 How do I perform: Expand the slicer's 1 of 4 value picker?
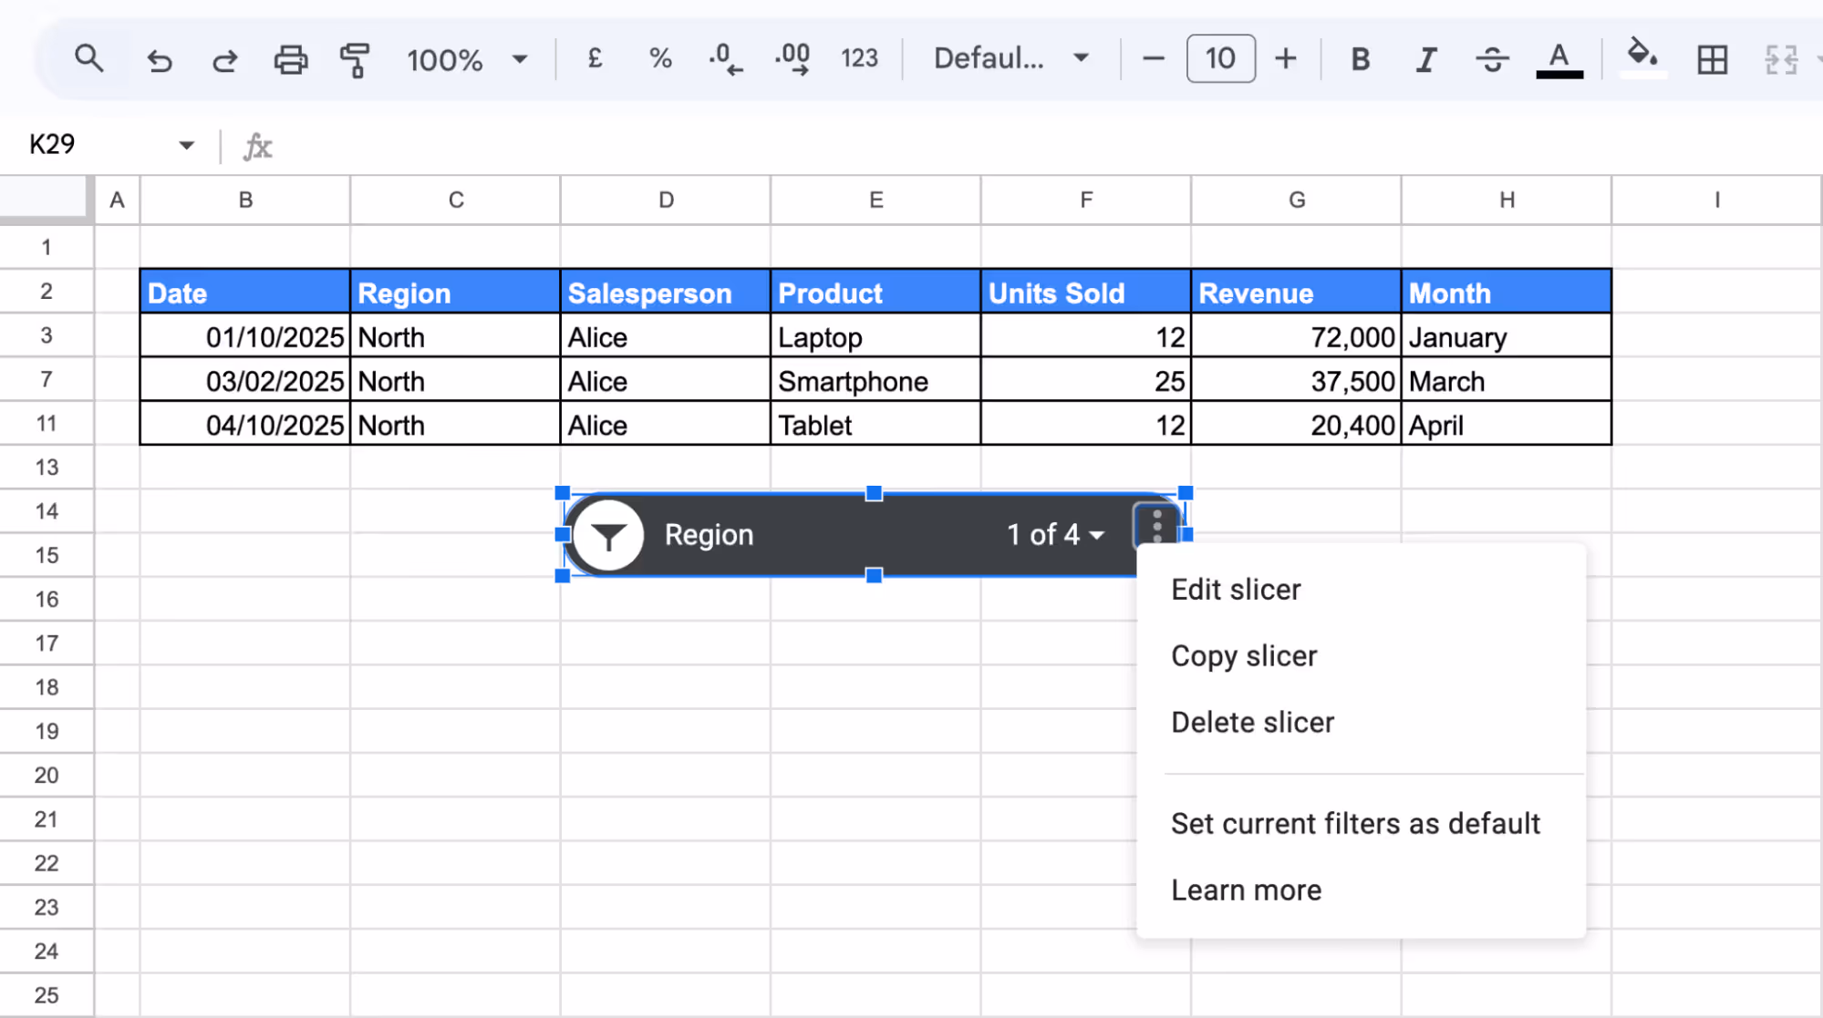1055,535
